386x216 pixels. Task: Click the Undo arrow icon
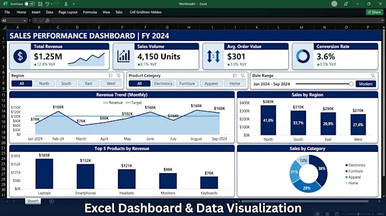tap(47, 4)
